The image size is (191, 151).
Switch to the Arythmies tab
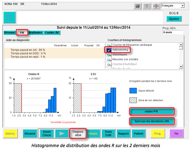(x=35, y=33)
